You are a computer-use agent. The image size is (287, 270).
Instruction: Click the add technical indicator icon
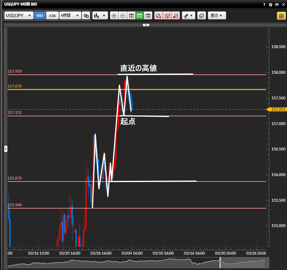pos(159,15)
